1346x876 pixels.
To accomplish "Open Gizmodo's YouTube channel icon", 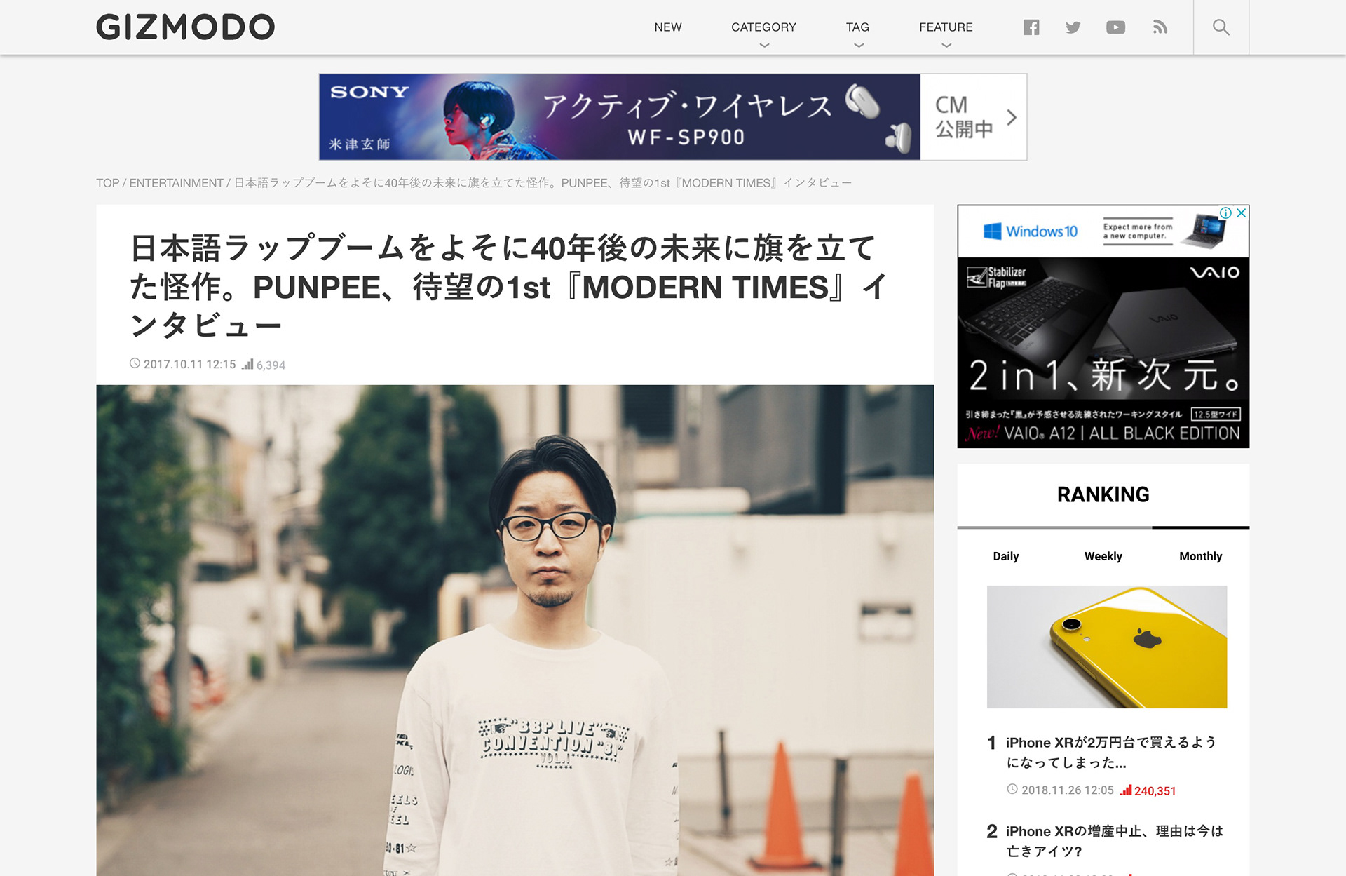I will click(x=1115, y=27).
